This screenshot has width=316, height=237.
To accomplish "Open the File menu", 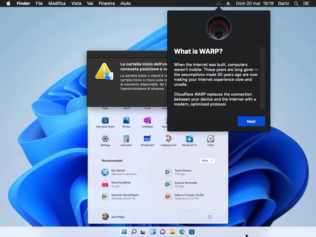I will 39,3.
